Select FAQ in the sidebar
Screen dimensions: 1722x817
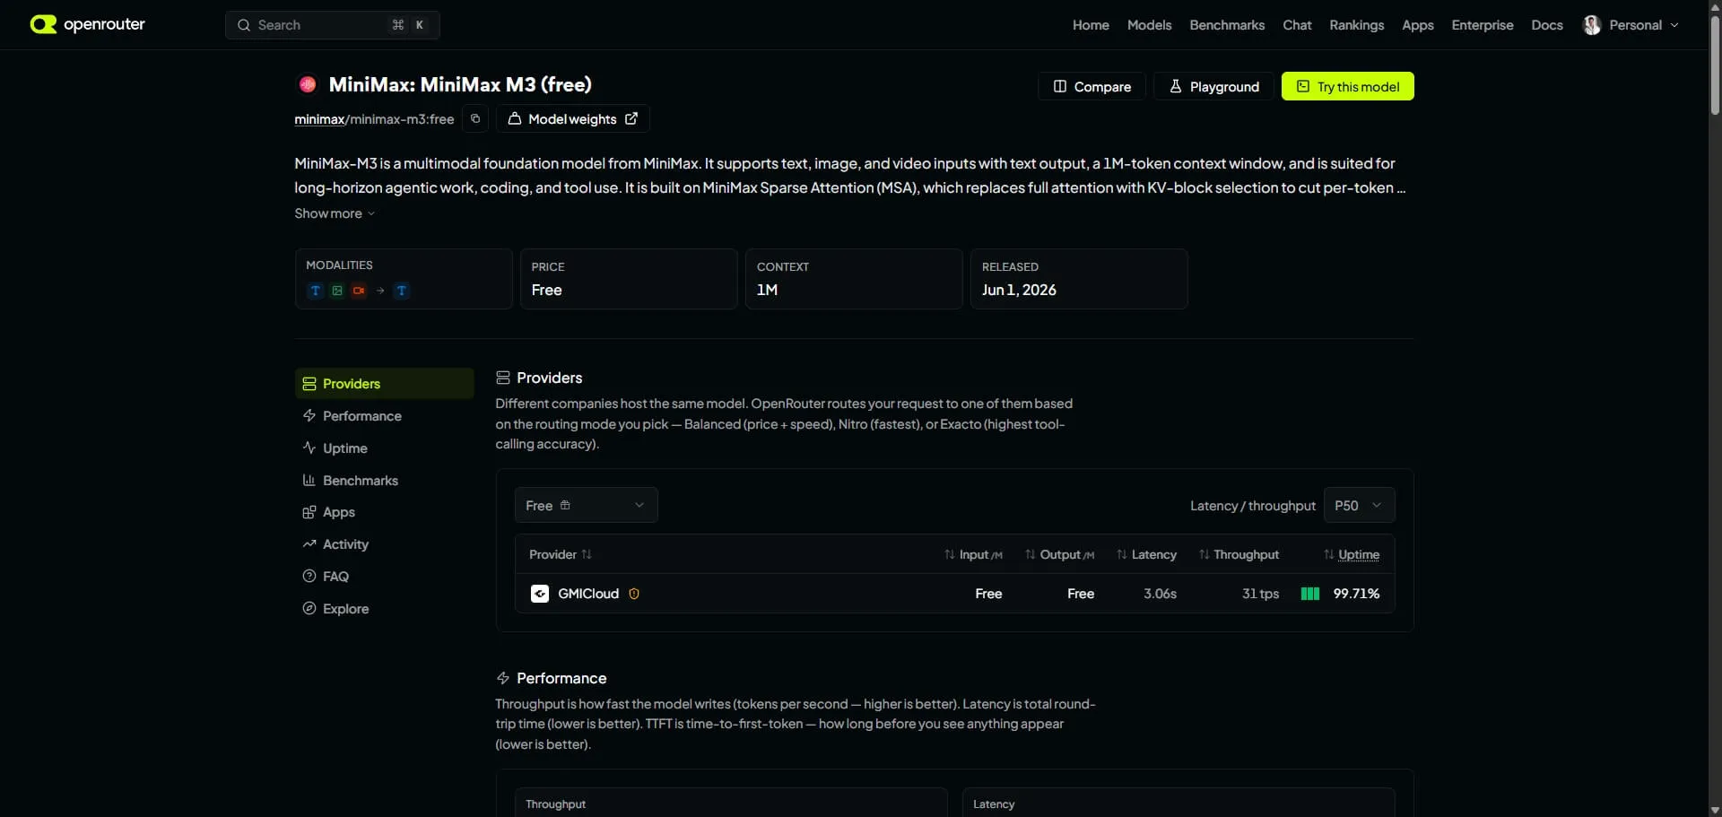coord(384,576)
